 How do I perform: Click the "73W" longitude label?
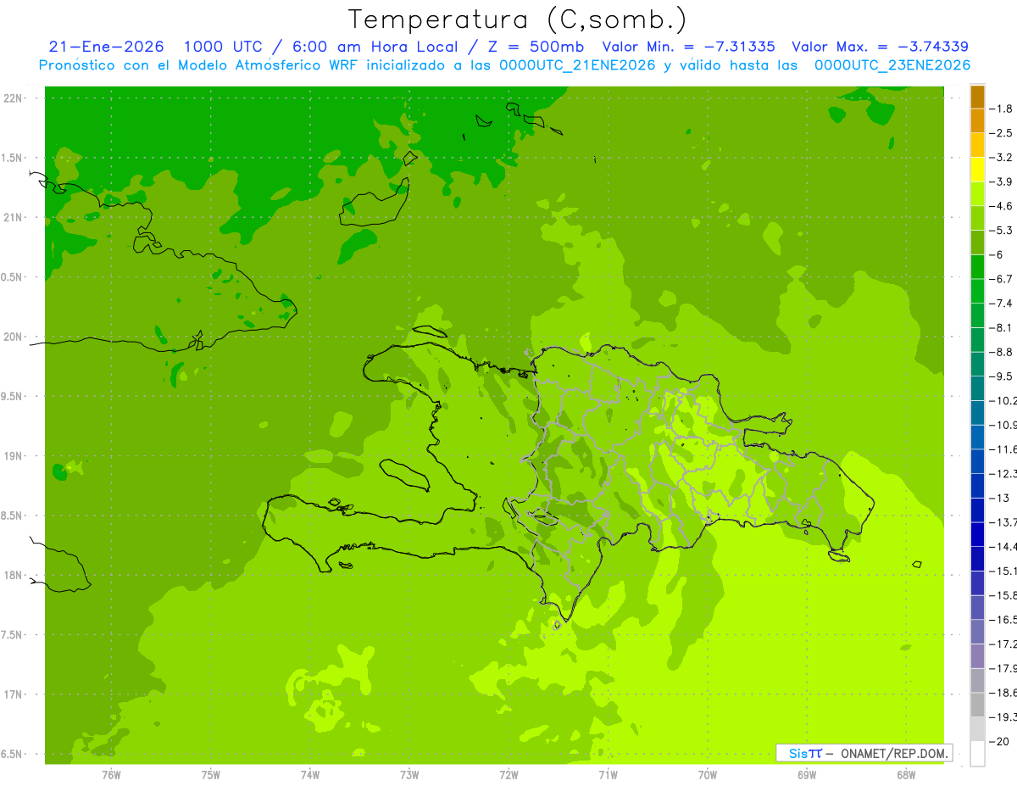[x=409, y=774]
